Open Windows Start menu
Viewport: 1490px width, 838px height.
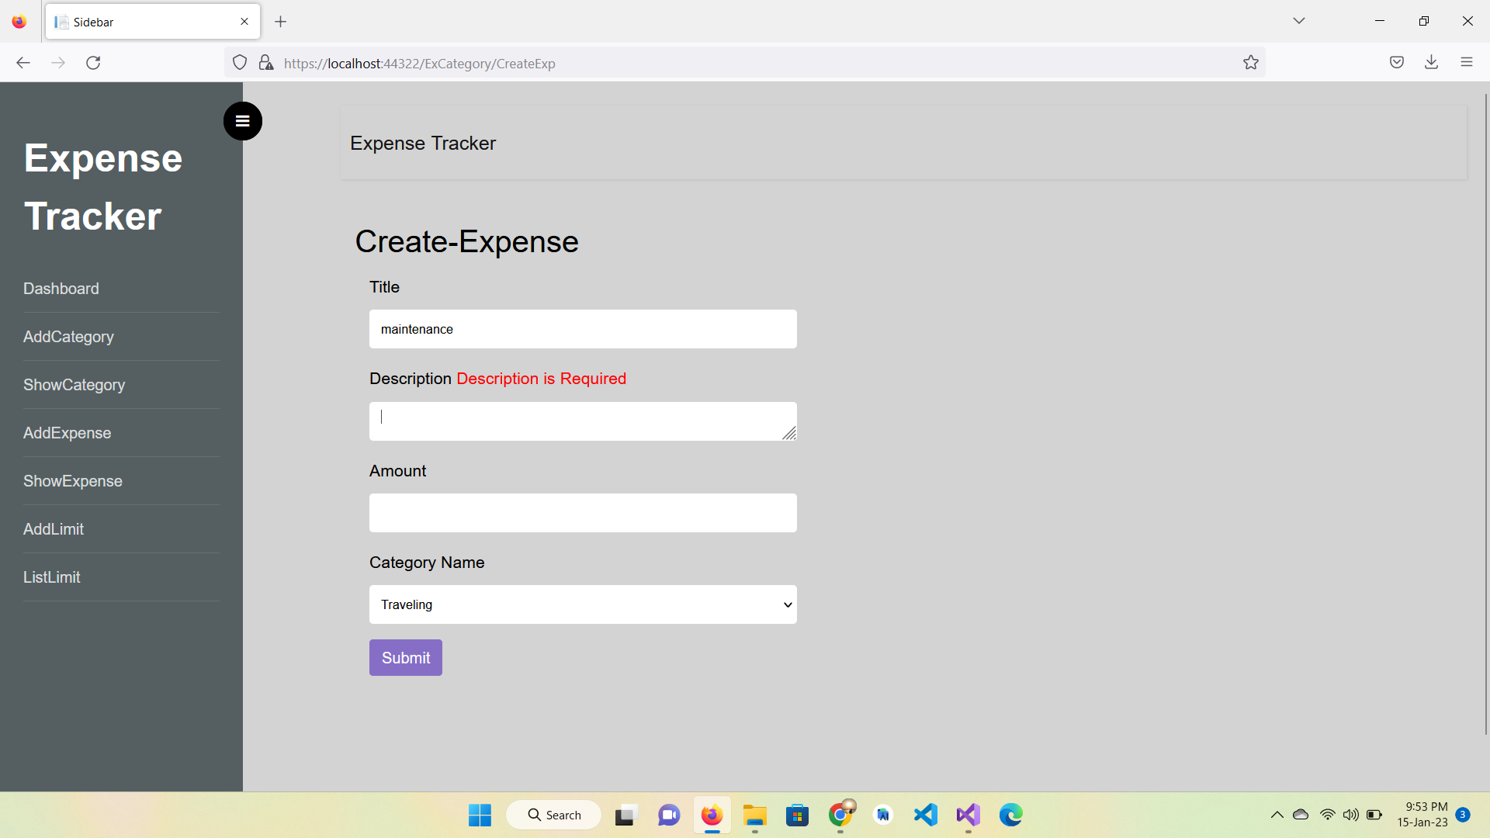click(x=480, y=815)
